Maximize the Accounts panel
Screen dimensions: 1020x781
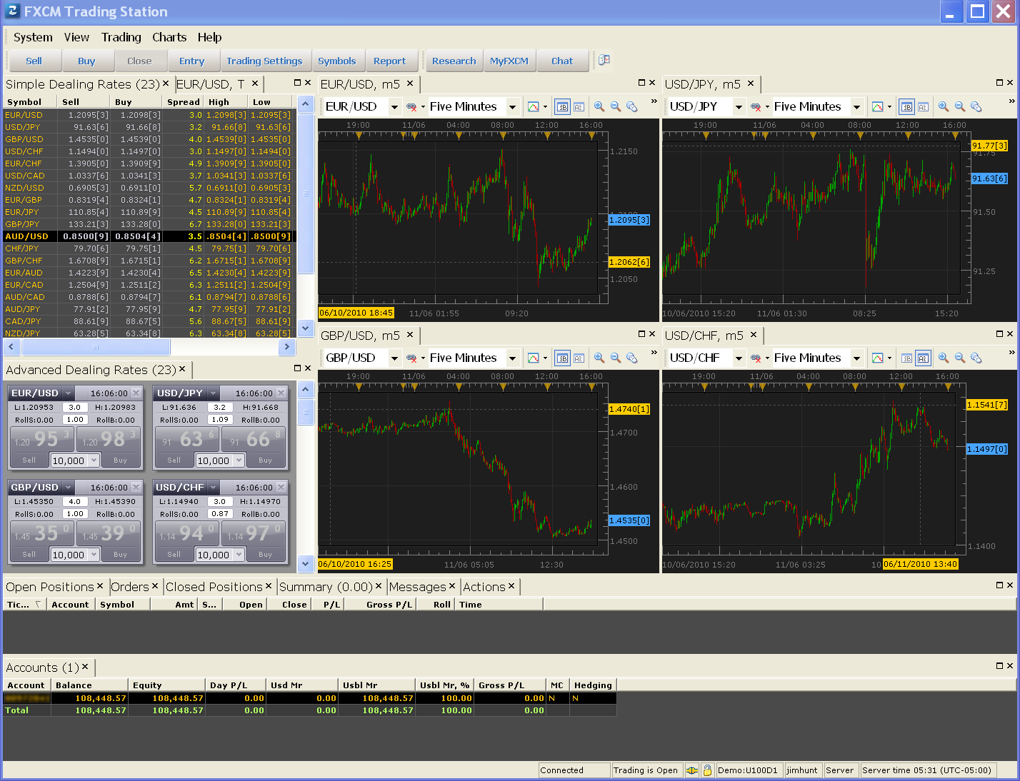tap(999, 665)
